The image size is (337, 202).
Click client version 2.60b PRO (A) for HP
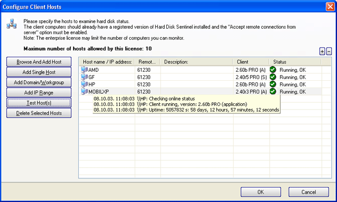coord(251,85)
